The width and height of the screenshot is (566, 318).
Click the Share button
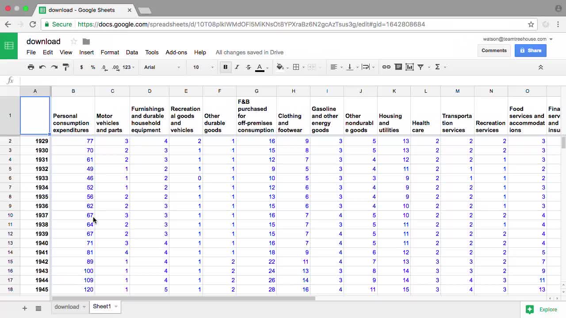coord(531,50)
